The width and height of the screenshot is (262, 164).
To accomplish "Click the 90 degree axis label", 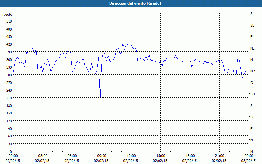I will (x=10, y=129).
